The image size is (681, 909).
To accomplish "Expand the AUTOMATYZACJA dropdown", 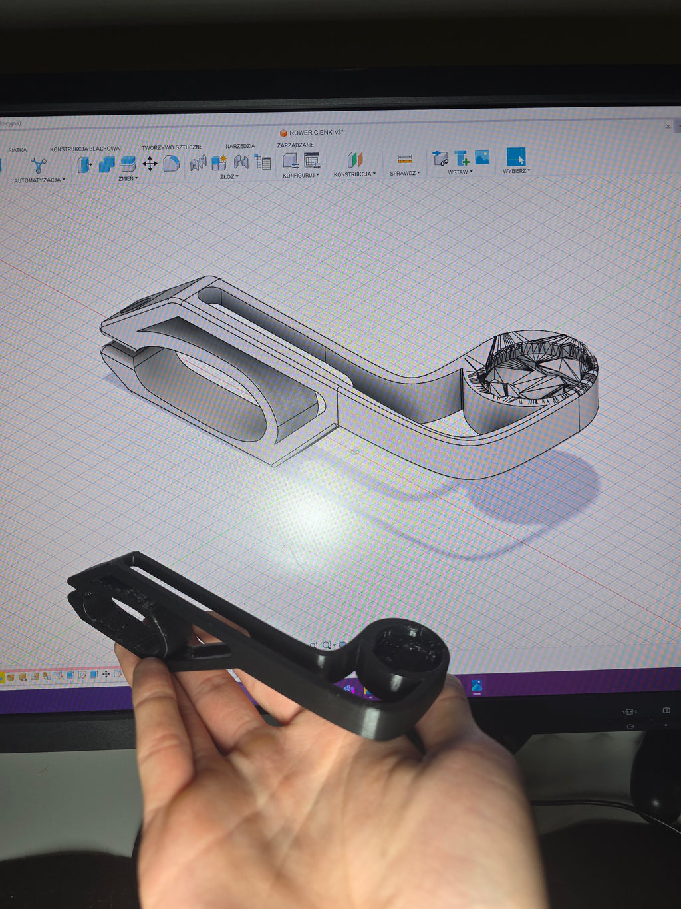I will pos(39,180).
